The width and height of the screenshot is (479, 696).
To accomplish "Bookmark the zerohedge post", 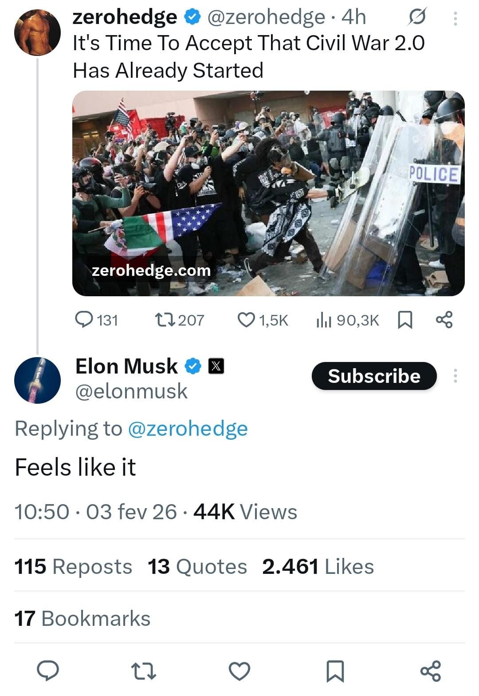I will pos(405,320).
